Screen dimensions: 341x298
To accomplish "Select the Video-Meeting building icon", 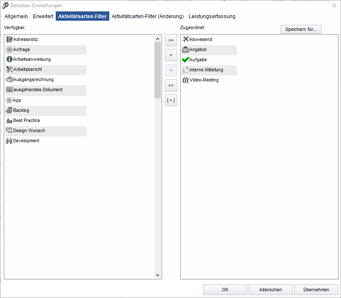I will click(x=185, y=80).
